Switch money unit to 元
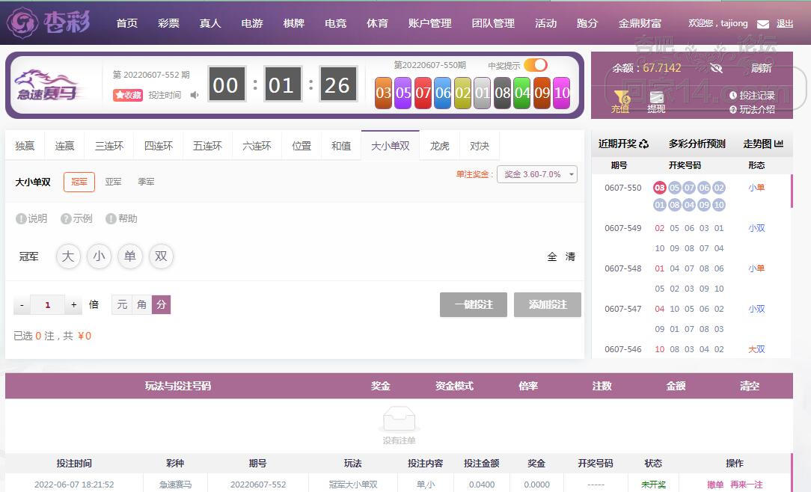Image resolution: width=811 pixels, height=492 pixels. coord(122,304)
